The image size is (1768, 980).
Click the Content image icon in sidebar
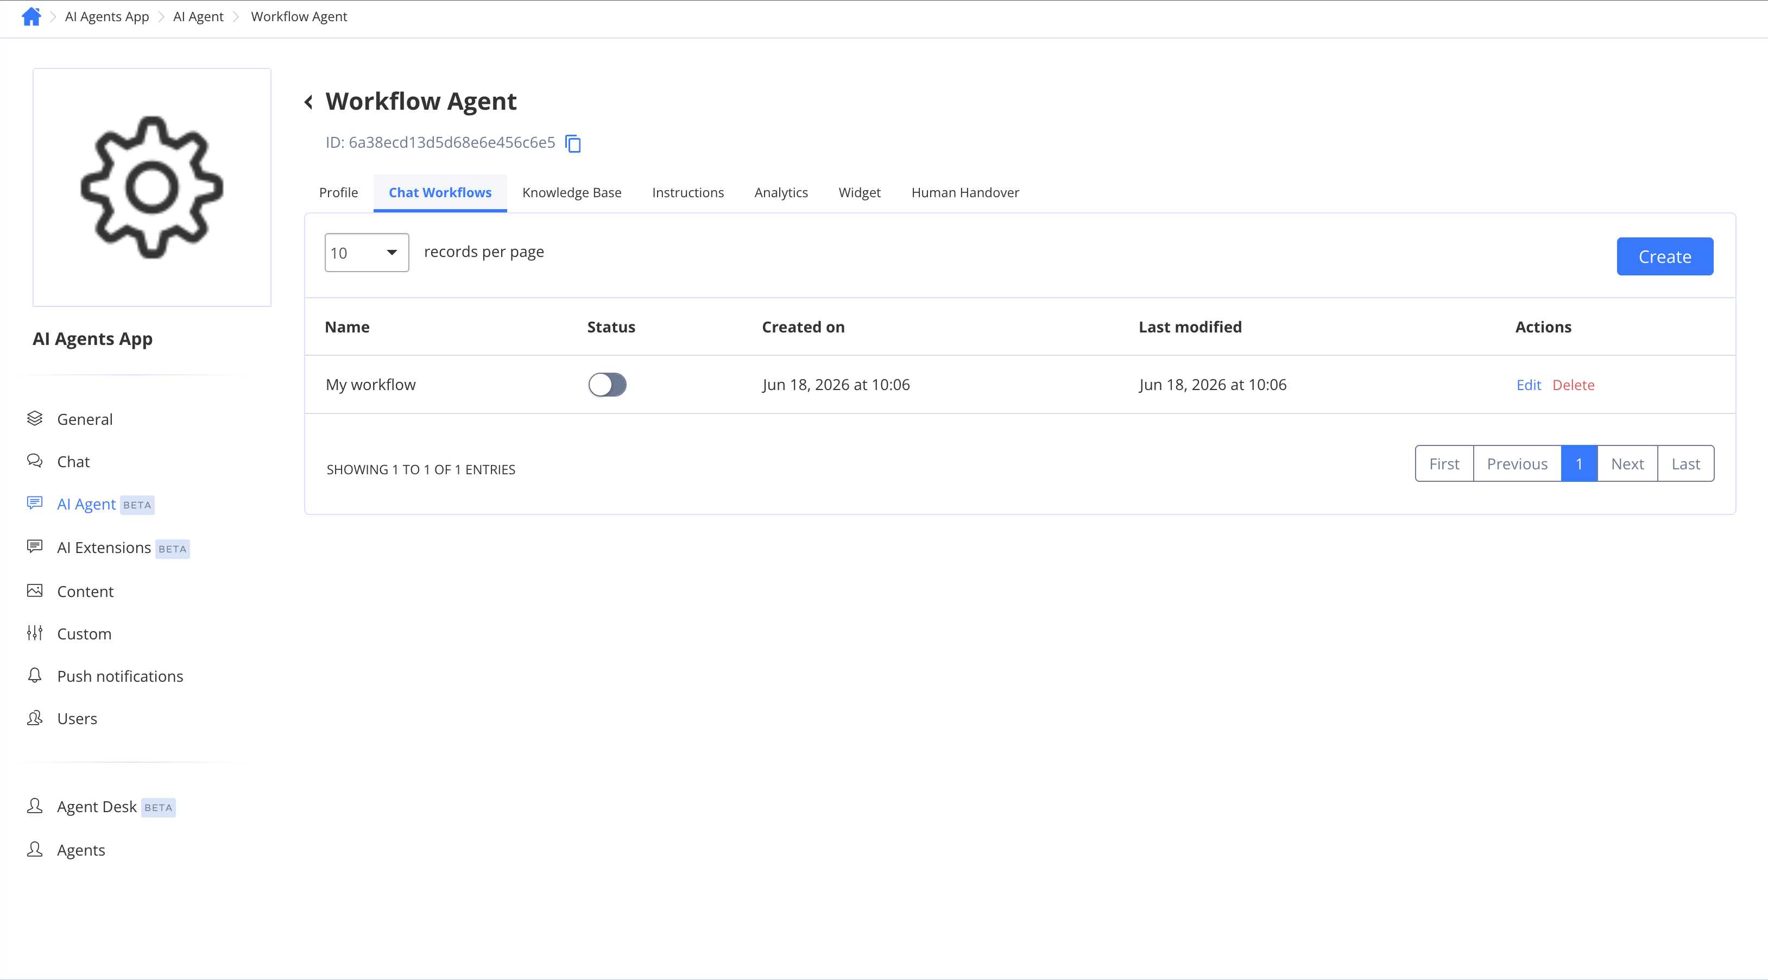[x=35, y=590]
